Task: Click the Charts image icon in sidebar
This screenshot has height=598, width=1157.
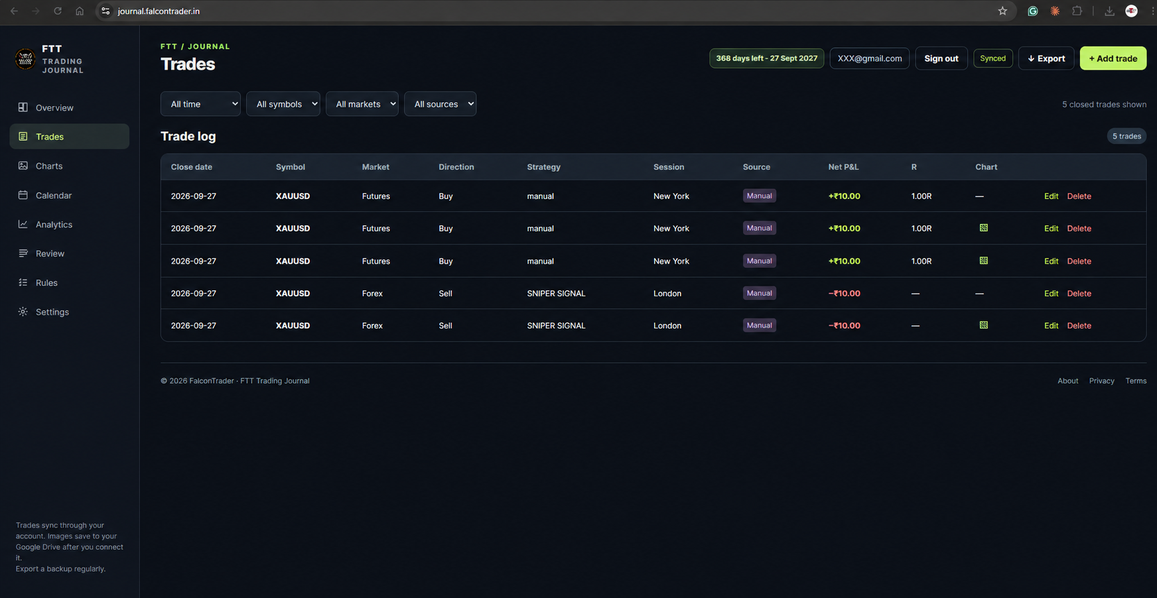Action: point(23,166)
